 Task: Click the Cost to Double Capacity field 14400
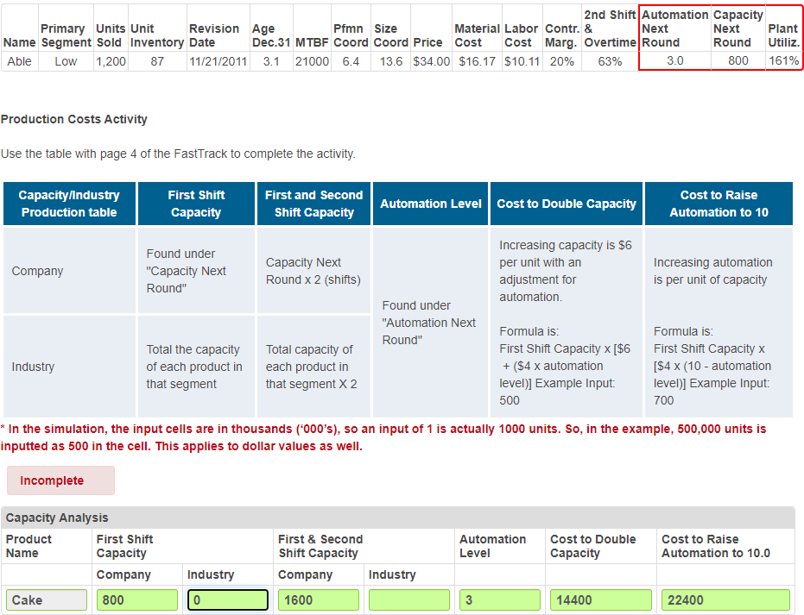coord(601,599)
